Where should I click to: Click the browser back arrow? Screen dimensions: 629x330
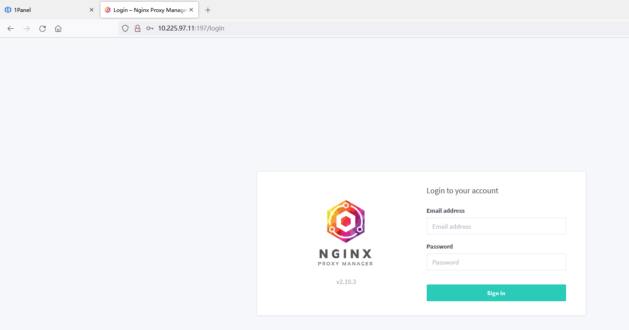click(x=11, y=28)
